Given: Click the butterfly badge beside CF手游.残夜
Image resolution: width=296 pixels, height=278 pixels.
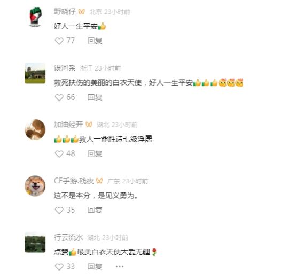Looking at the screenshot, I should click(99, 181).
